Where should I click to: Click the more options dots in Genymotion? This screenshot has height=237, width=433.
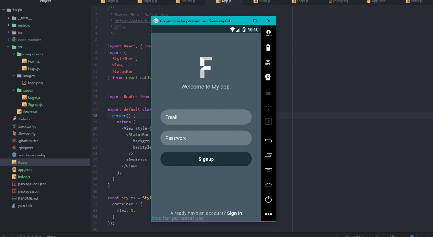point(268,214)
